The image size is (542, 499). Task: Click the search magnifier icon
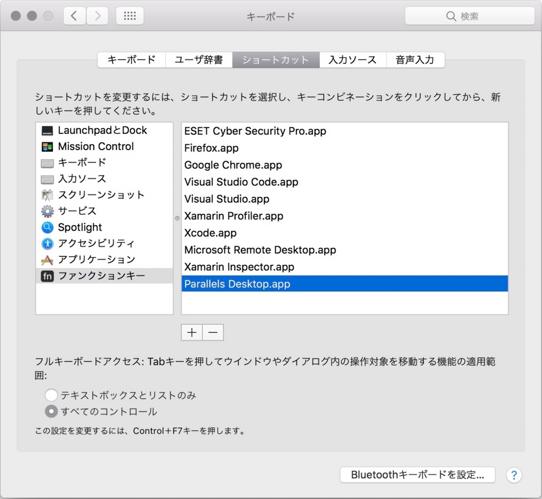coord(451,16)
